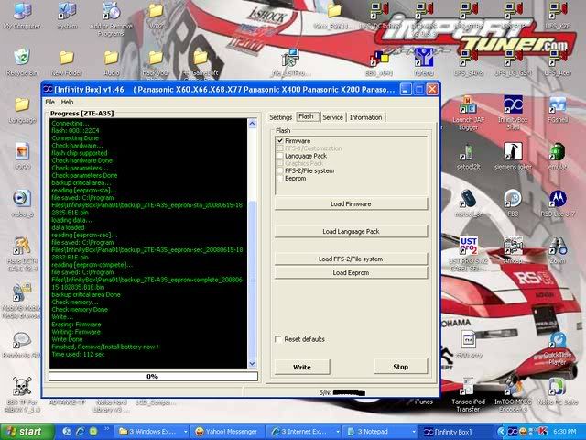
Task: Click the Windows start button
Action: (x=27, y=432)
